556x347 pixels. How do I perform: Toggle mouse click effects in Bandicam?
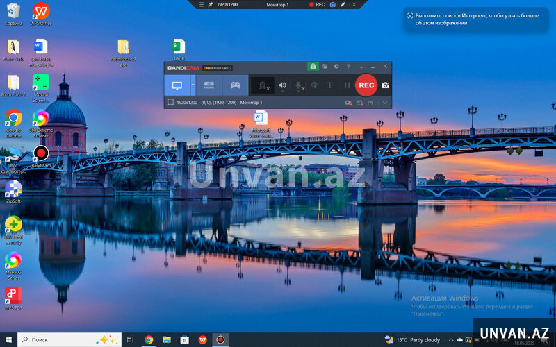click(314, 85)
